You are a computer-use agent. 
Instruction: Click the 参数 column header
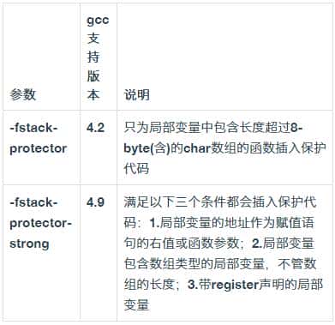point(23,94)
